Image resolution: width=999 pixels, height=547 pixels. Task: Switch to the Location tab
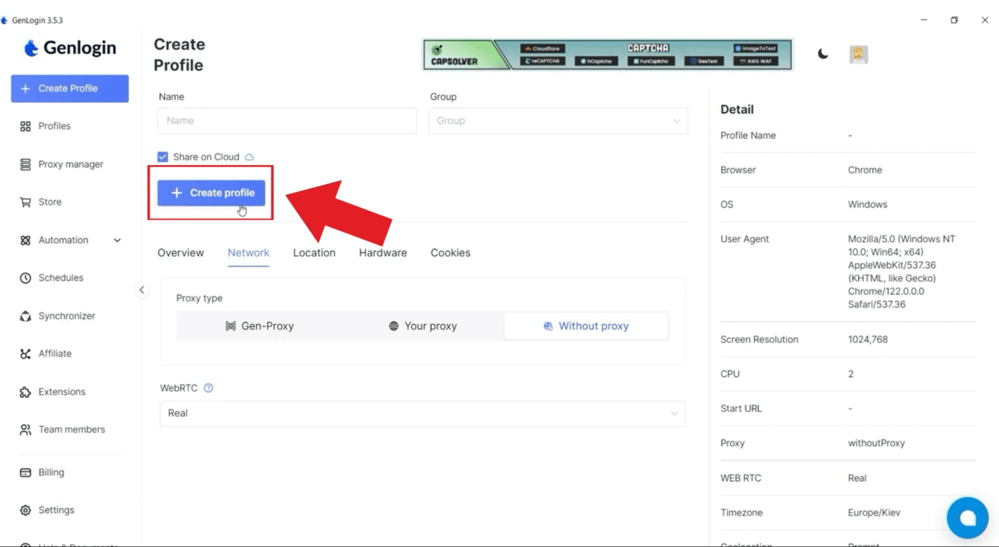coord(314,253)
